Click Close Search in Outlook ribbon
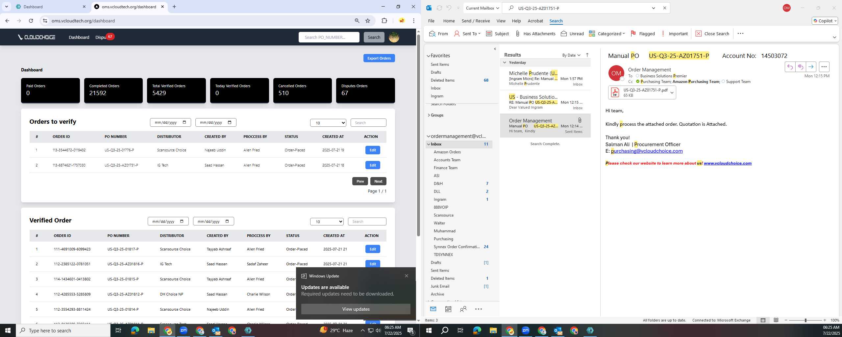This screenshot has height=337, width=842. 712,34
